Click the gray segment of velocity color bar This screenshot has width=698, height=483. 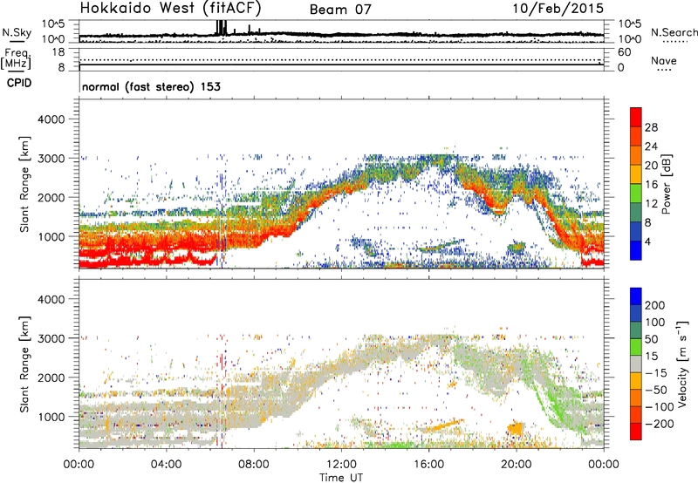(x=636, y=364)
